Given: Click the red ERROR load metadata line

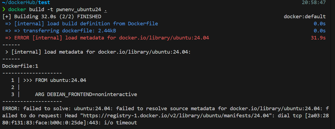Looking at the screenshot, I should pyautogui.click(x=107, y=38).
